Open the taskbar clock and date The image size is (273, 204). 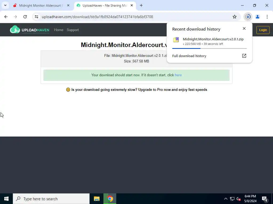pos(250,199)
